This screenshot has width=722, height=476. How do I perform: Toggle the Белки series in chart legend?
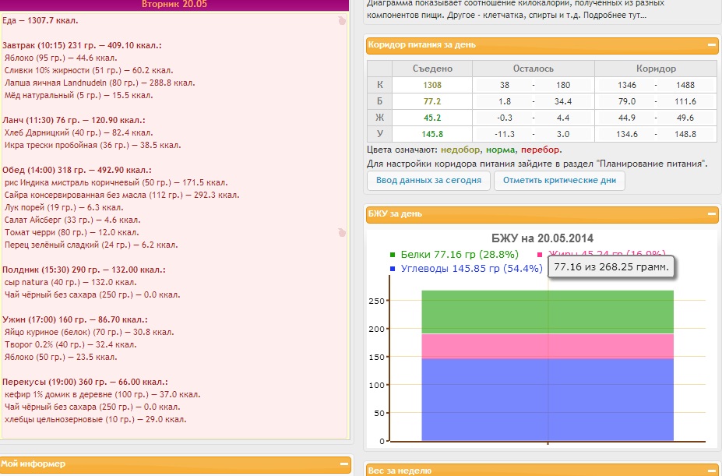coord(460,254)
